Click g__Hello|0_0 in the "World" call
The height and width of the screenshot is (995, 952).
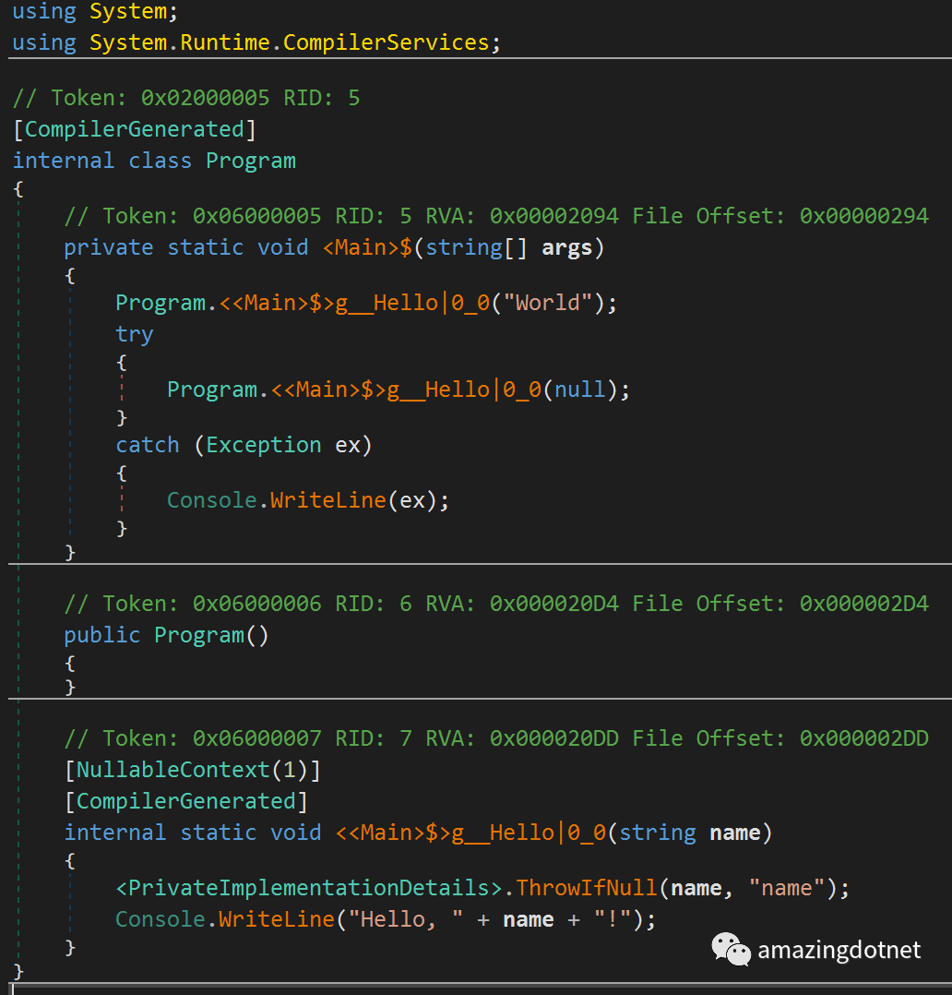412,303
